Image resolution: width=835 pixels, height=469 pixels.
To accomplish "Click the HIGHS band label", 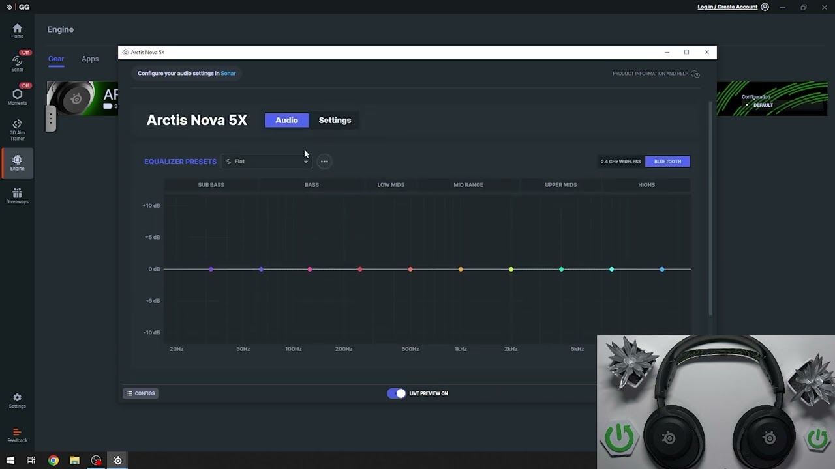I will pos(646,185).
